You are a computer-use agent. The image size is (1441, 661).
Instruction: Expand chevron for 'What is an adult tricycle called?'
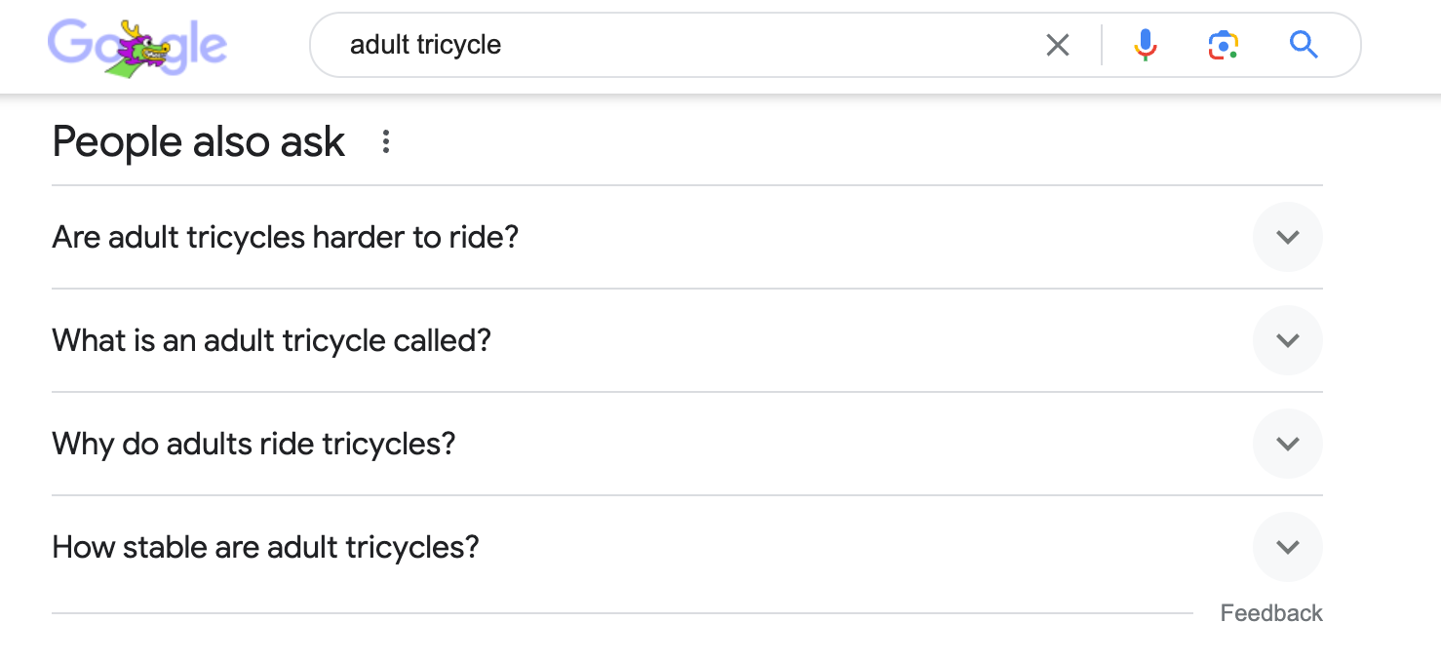[1287, 340]
